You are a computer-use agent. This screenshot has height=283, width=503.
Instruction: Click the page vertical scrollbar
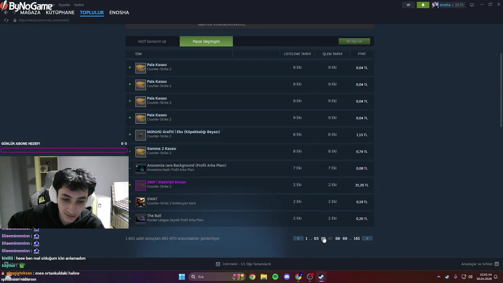point(501,90)
